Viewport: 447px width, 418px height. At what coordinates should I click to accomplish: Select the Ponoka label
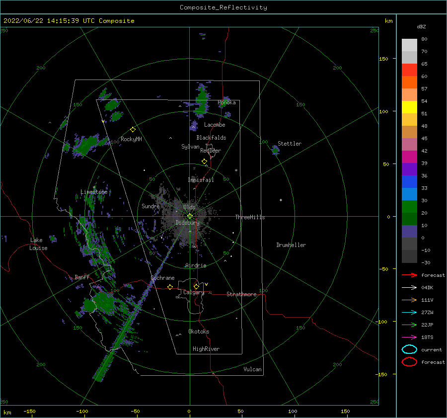click(x=226, y=102)
